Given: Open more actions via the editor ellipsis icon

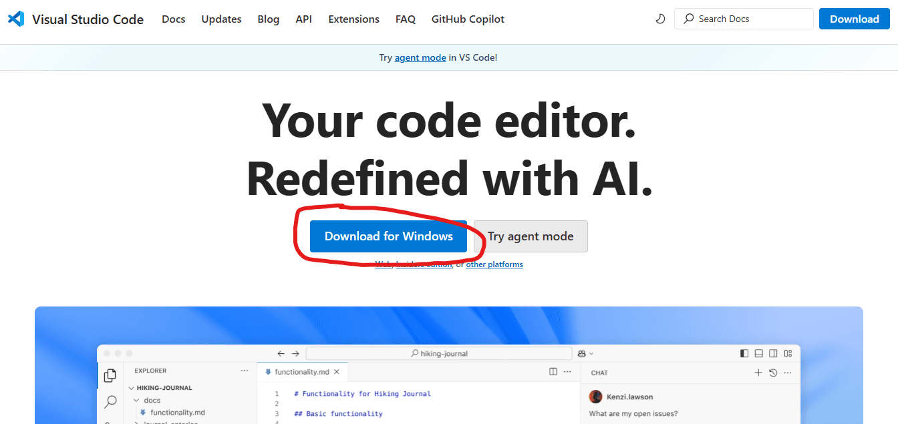Looking at the screenshot, I should (x=566, y=372).
